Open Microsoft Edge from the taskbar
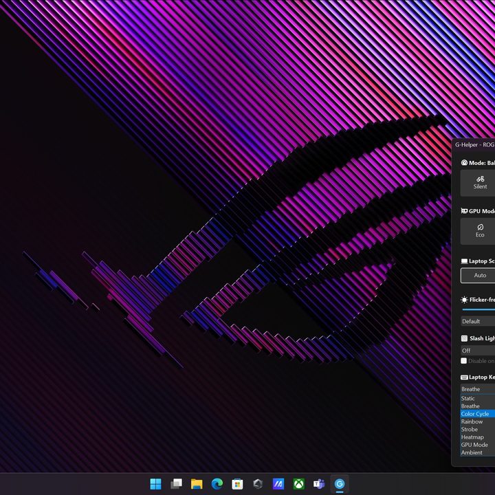495x495 pixels. click(x=217, y=483)
